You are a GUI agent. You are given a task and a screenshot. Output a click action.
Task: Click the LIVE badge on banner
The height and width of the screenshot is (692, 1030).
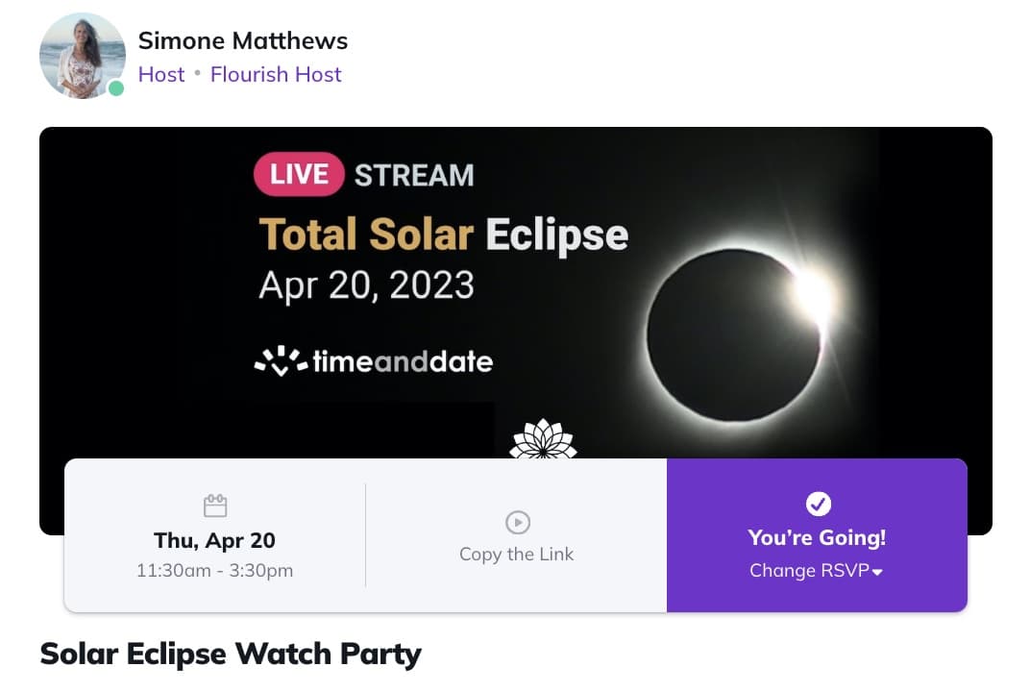pos(298,175)
